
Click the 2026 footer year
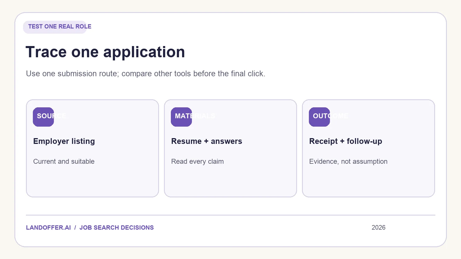tap(378, 228)
